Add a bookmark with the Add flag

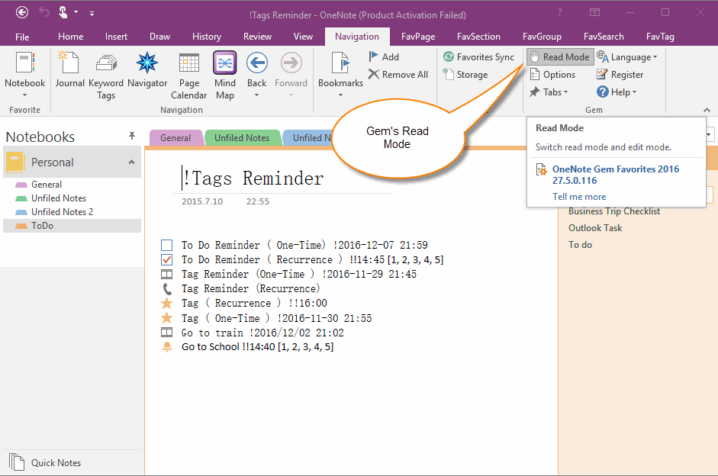[x=384, y=56]
